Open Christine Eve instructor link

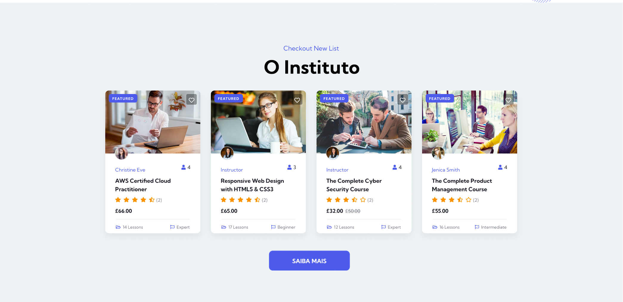pyautogui.click(x=130, y=170)
